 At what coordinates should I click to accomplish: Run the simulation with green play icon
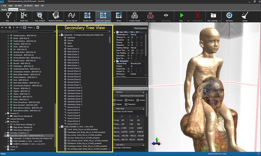tap(181, 15)
